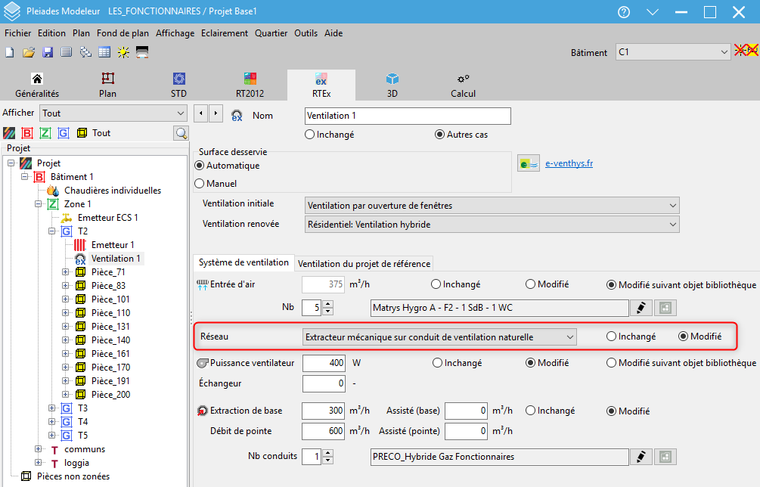This screenshot has height=487, width=760.
Task: Open the Ventilation renovée dropdown
Action: pyautogui.click(x=492, y=225)
